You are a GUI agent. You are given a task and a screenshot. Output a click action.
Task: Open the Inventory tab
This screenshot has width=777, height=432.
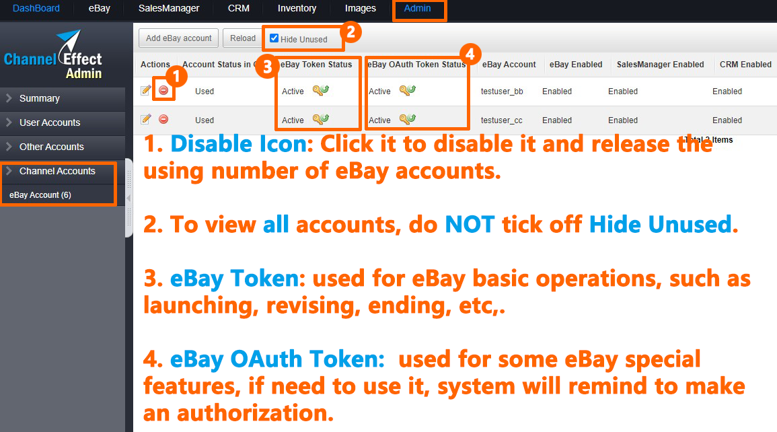(x=297, y=9)
